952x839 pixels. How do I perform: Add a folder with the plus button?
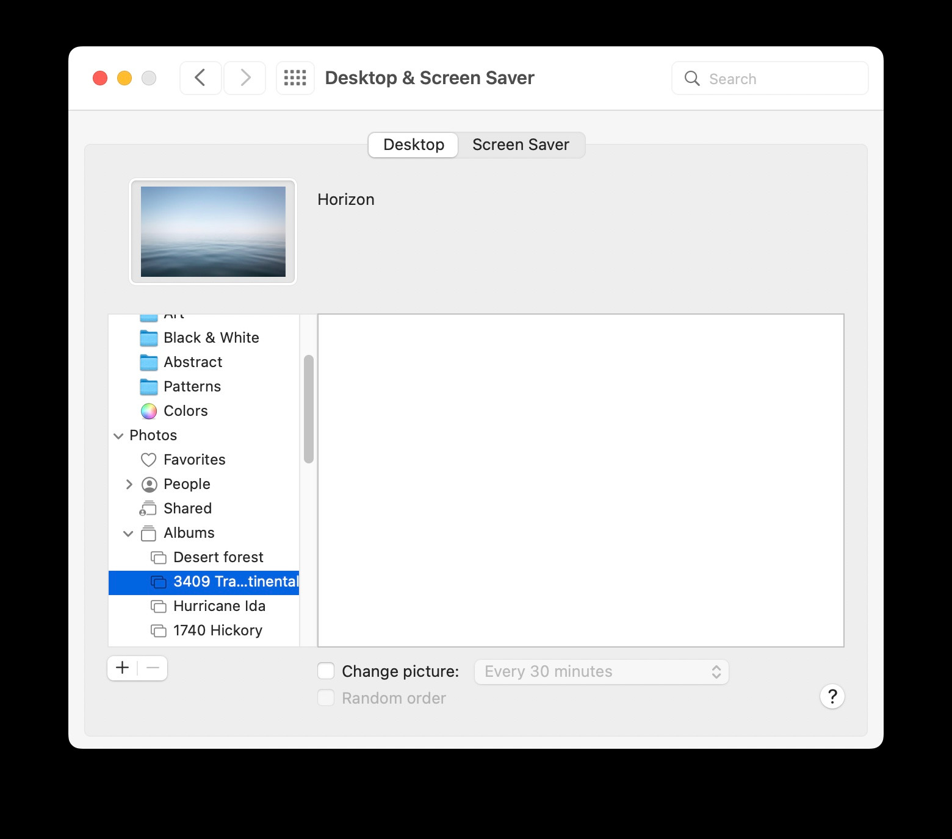coord(123,668)
